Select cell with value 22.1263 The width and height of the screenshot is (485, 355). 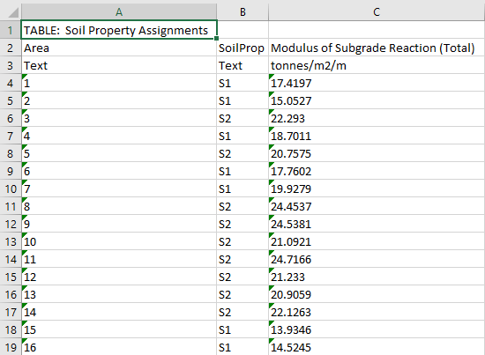click(x=377, y=312)
